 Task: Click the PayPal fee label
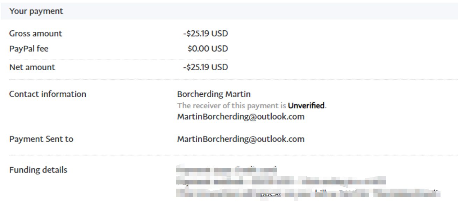click(29, 49)
